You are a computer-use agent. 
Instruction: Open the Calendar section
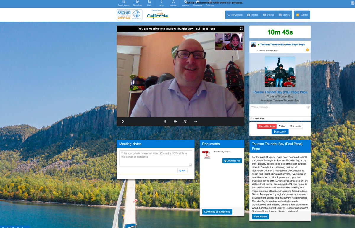210,4
